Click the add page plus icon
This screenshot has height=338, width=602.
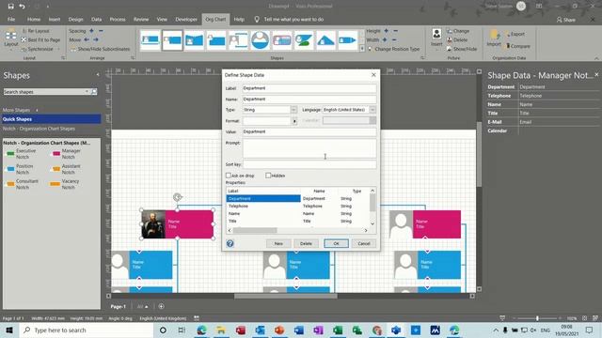coord(161,306)
